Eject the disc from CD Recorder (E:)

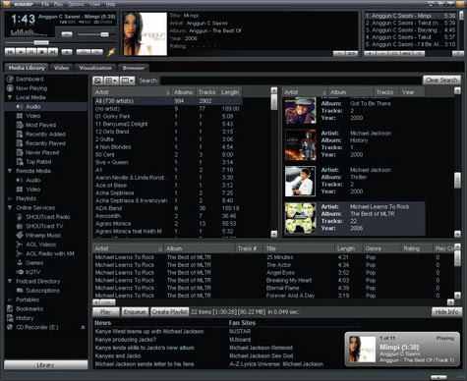tap(83, 327)
